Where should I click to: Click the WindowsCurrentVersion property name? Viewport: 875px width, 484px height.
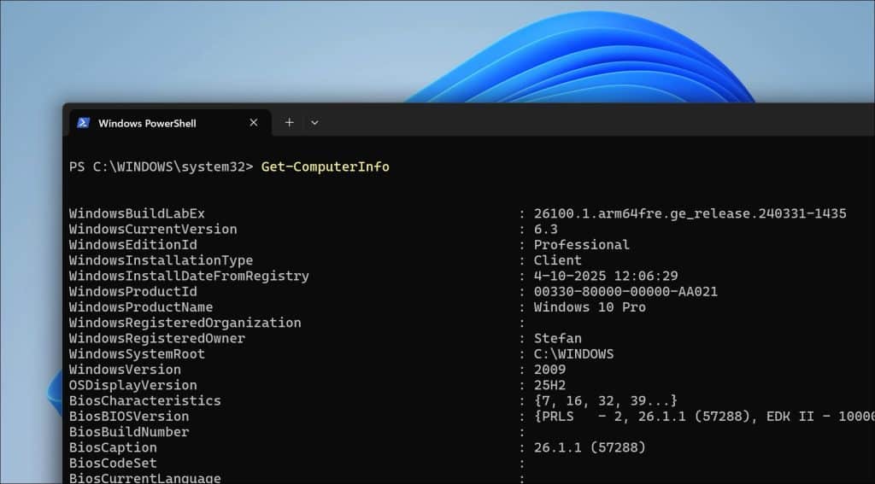click(x=153, y=229)
